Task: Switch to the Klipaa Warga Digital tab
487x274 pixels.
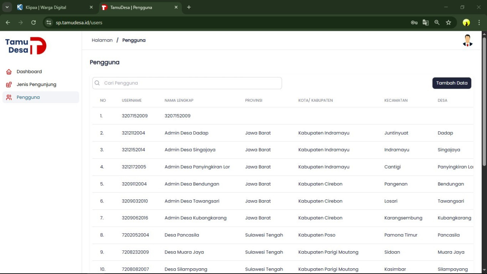Action: pyautogui.click(x=46, y=7)
